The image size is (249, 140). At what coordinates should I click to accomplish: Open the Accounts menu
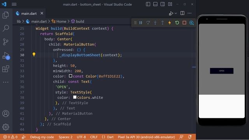tap(6, 114)
